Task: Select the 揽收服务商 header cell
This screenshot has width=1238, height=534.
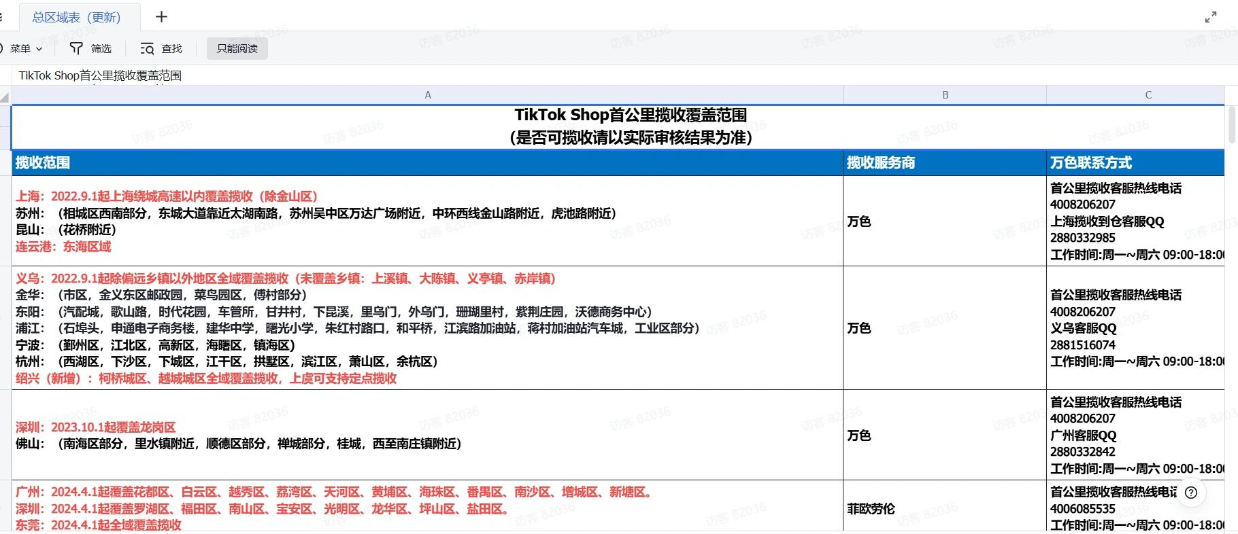Action: click(x=945, y=163)
